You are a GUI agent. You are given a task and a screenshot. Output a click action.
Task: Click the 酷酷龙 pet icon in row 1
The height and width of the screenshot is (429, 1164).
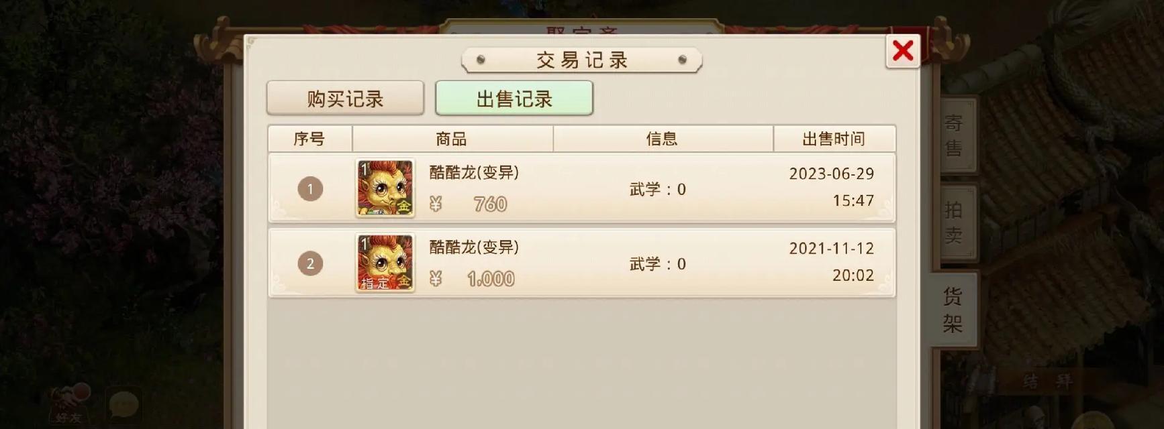(385, 188)
